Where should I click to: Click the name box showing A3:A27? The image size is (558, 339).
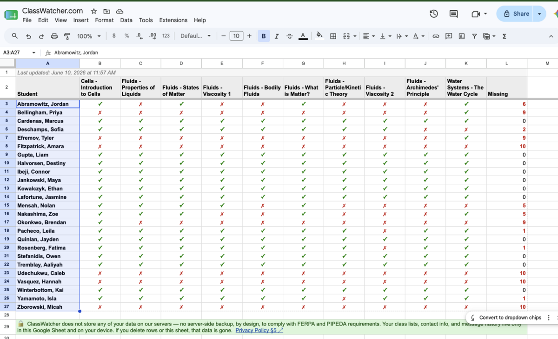click(x=20, y=52)
